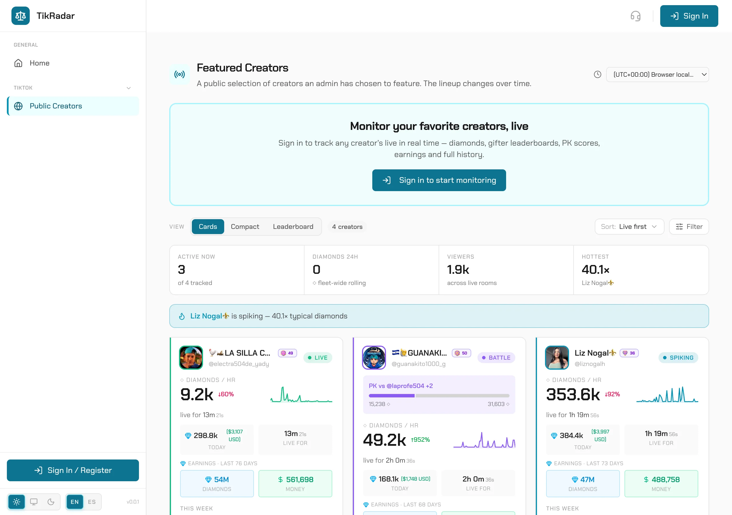Click level 49 badge on LA SILLA card

[x=287, y=353]
